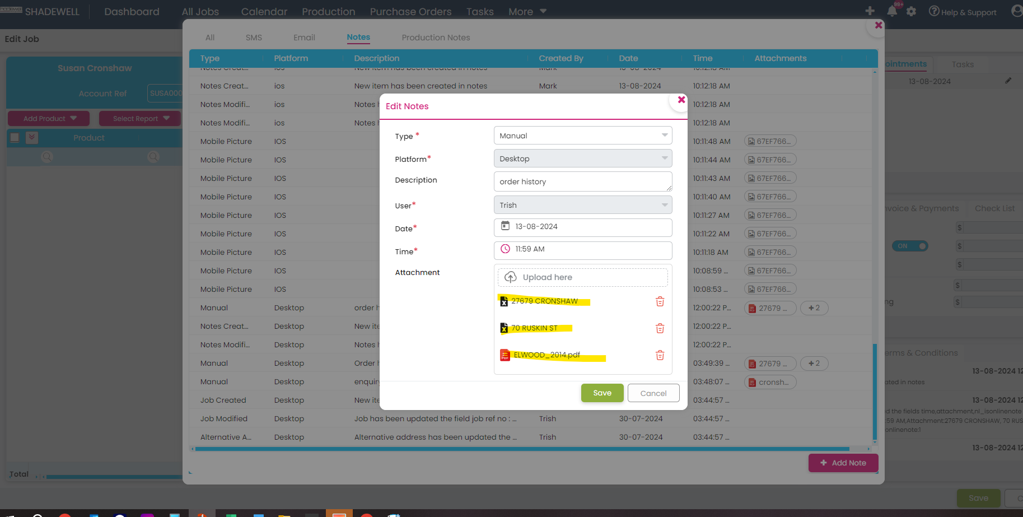The height and width of the screenshot is (517, 1023).
Task: Open the date calendar picker icon
Action: click(505, 226)
